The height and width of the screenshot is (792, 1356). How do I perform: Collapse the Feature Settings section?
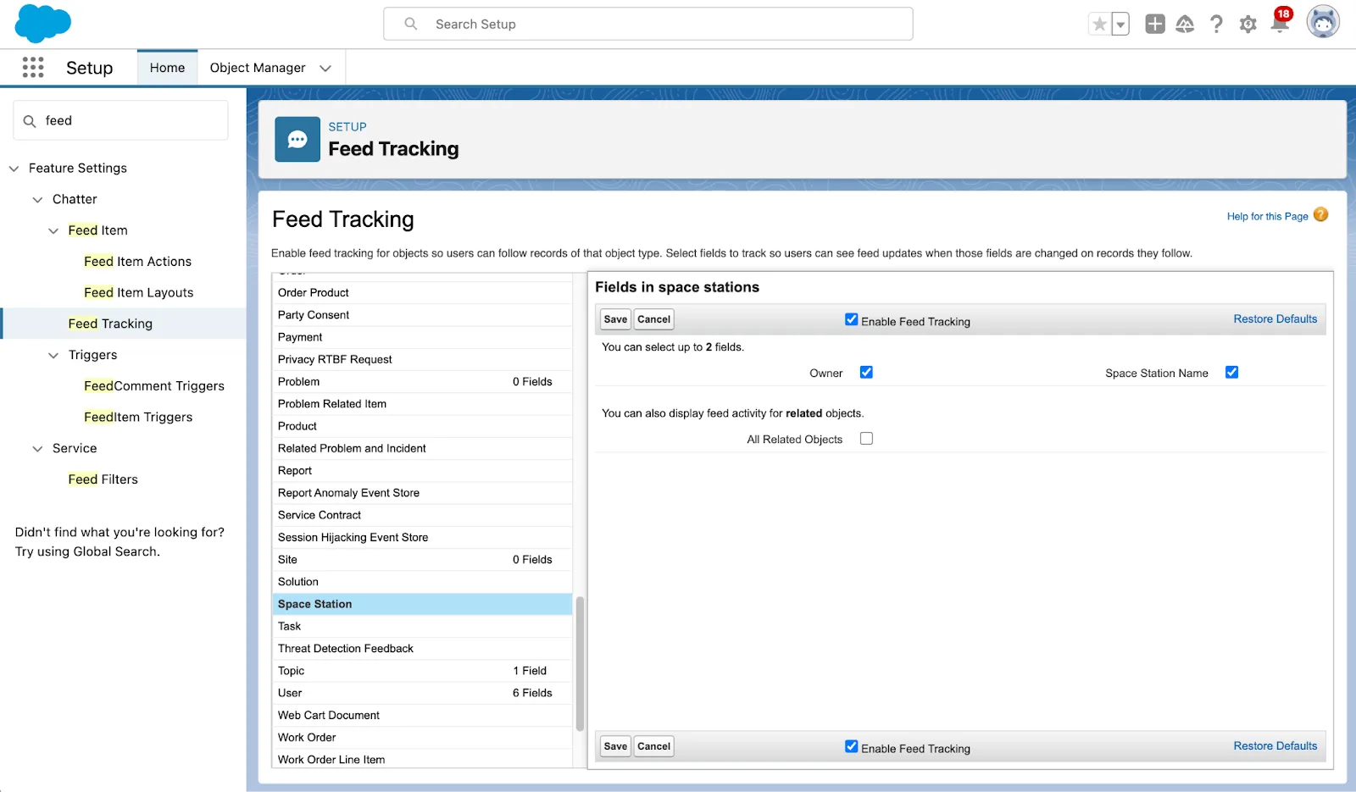click(x=14, y=169)
